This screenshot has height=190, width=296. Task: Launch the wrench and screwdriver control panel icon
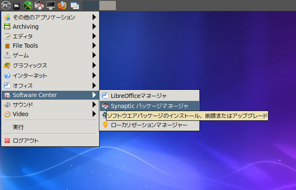coord(28,5)
